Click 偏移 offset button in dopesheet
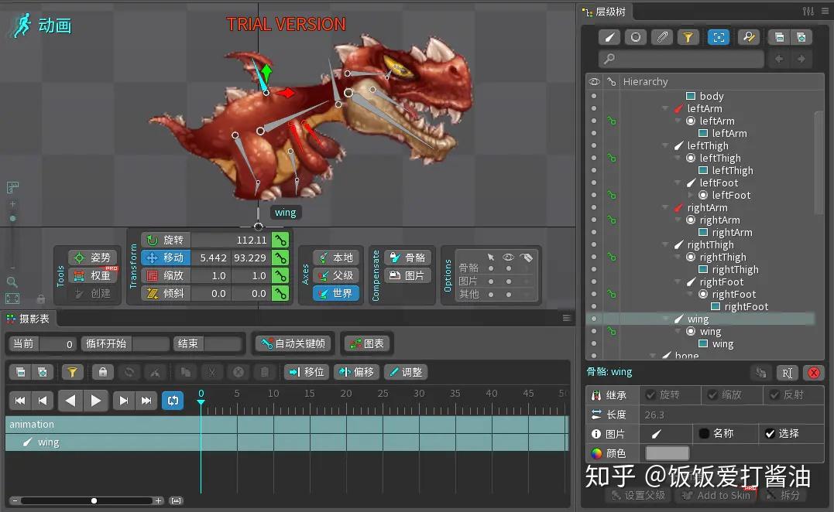The height and width of the screenshot is (512, 834). (356, 372)
